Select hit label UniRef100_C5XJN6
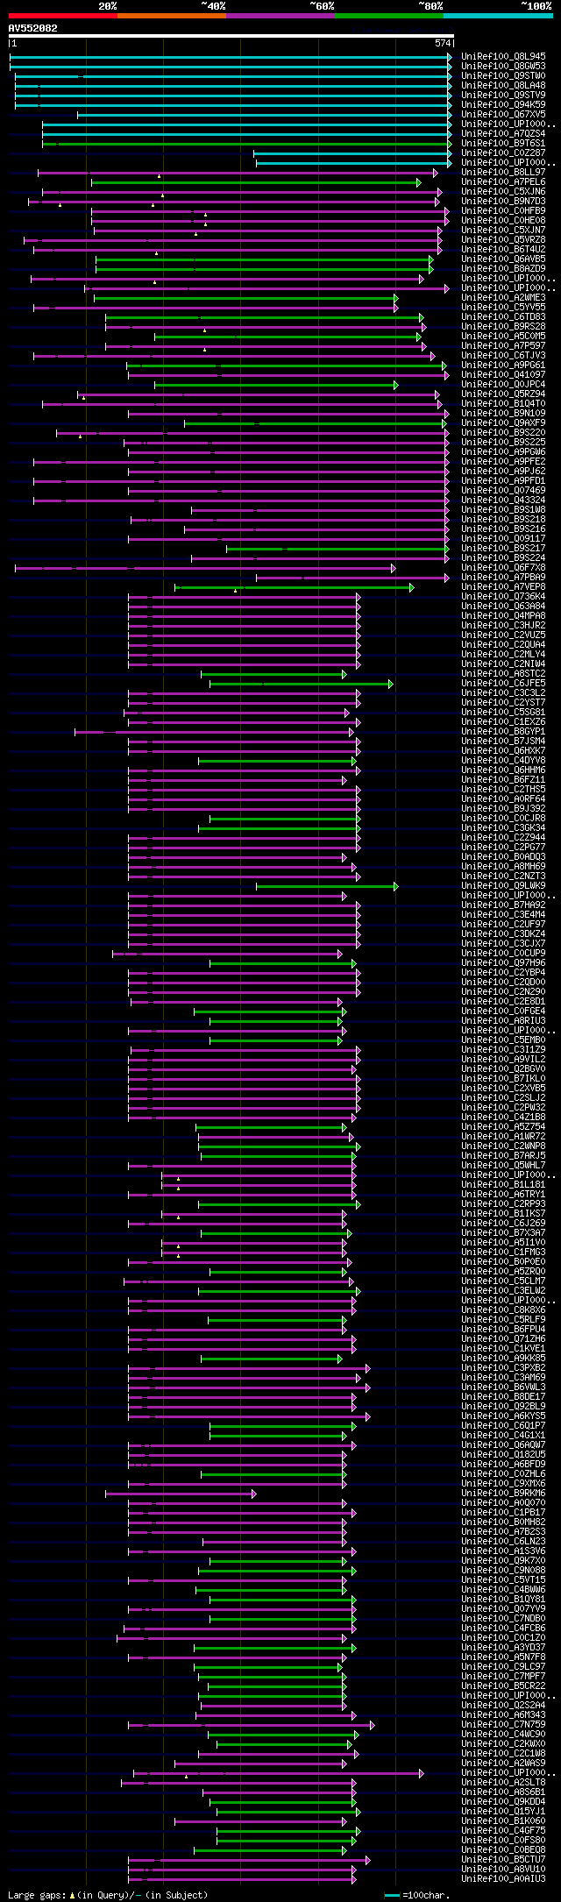 (503, 191)
